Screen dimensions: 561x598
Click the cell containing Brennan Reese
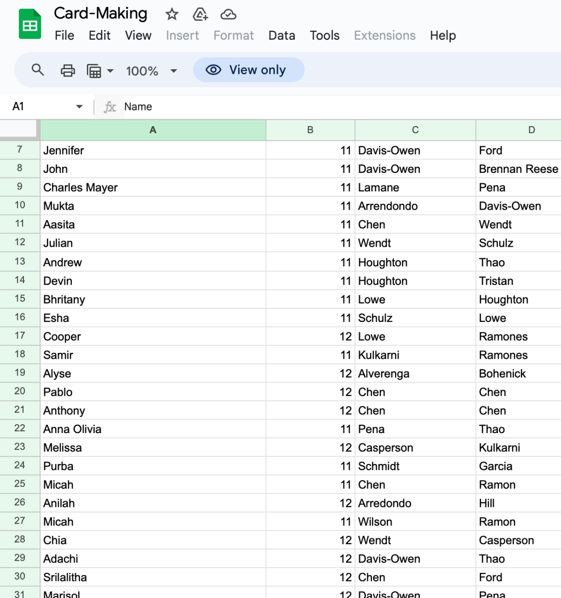click(x=518, y=169)
